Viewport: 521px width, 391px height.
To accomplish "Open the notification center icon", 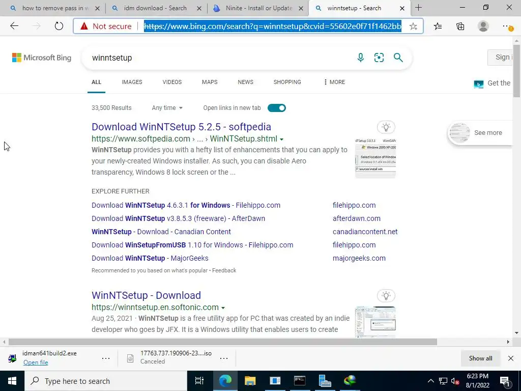I will [505, 381].
